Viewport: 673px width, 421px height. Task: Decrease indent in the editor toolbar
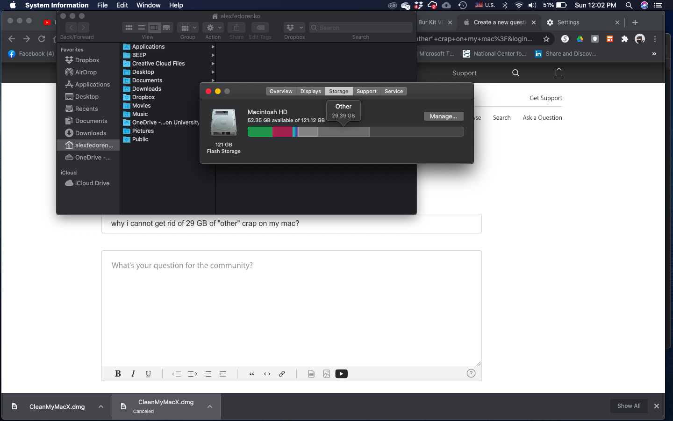(x=177, y=374)
